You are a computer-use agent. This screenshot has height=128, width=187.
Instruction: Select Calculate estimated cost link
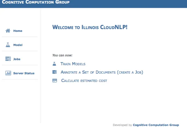tap(84, 80)
